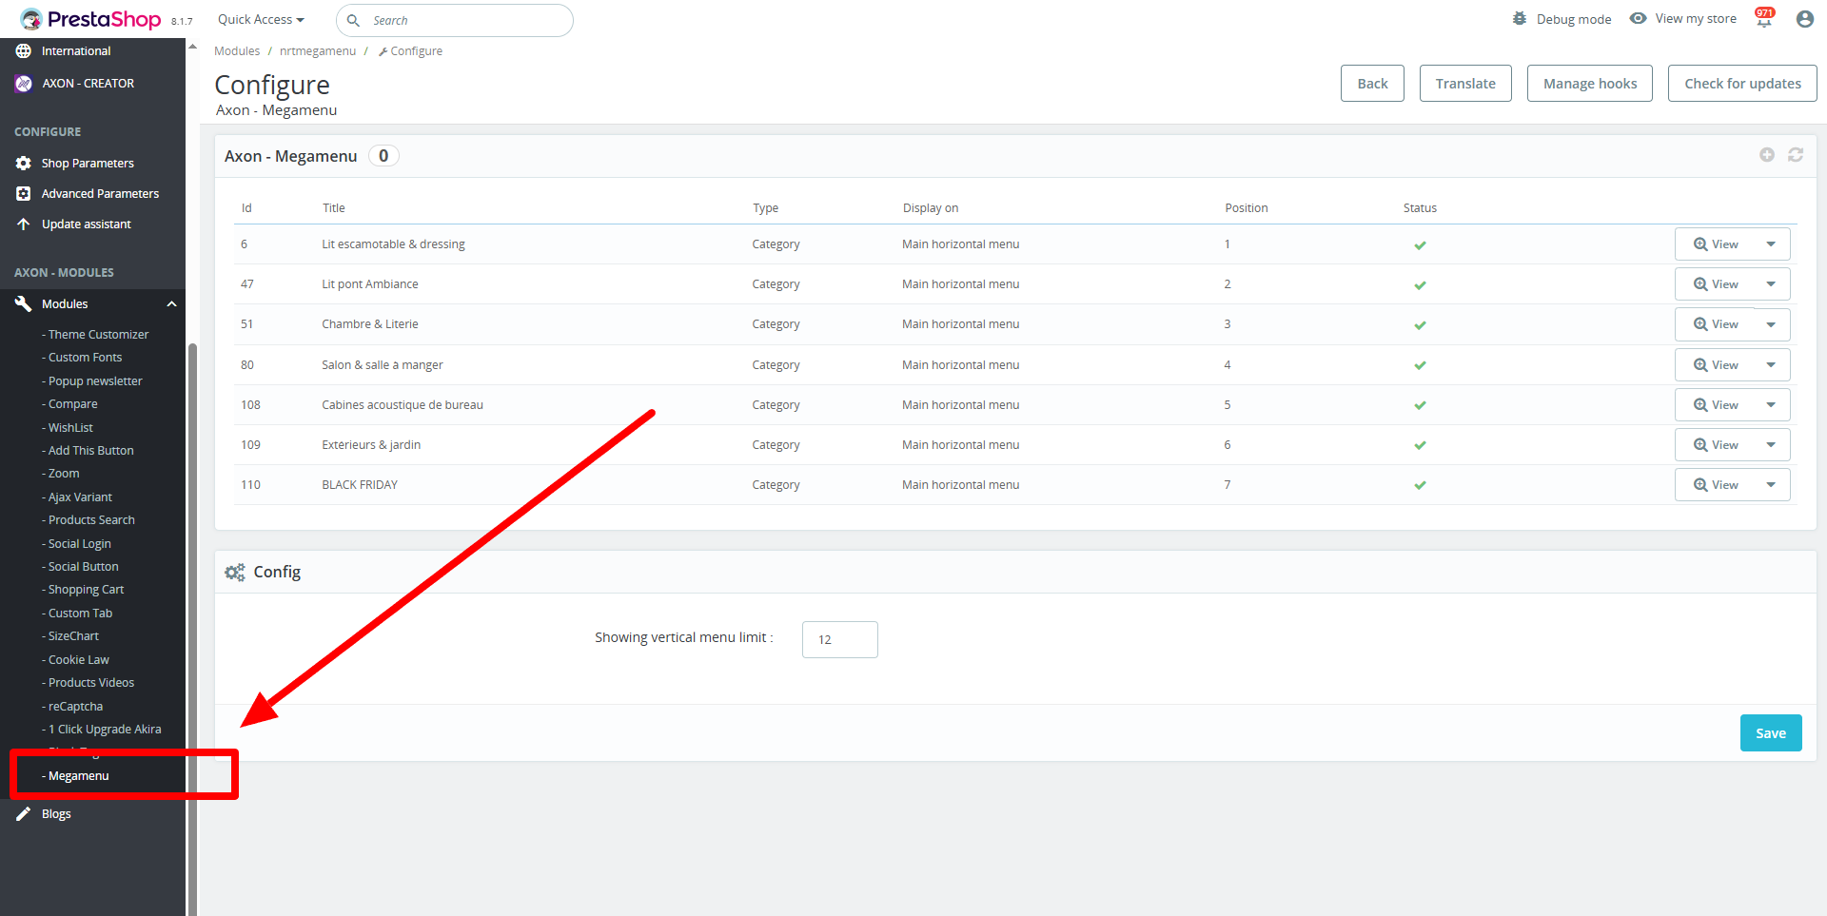Click the search magnifier icon
Image resolution: width=1827 pixels, height=916 pixels.
353,20
